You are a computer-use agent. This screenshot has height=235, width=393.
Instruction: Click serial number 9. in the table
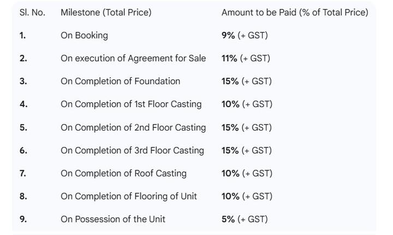click(23, 219)
